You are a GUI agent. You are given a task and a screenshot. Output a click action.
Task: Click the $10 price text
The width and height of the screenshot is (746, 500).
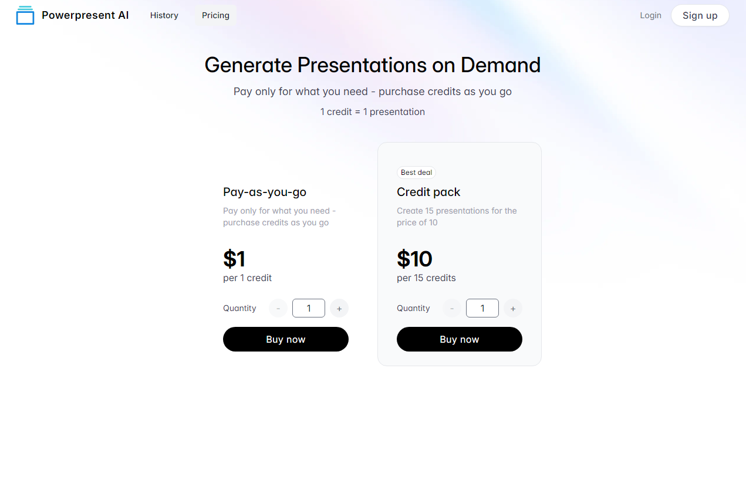[414, 259]
